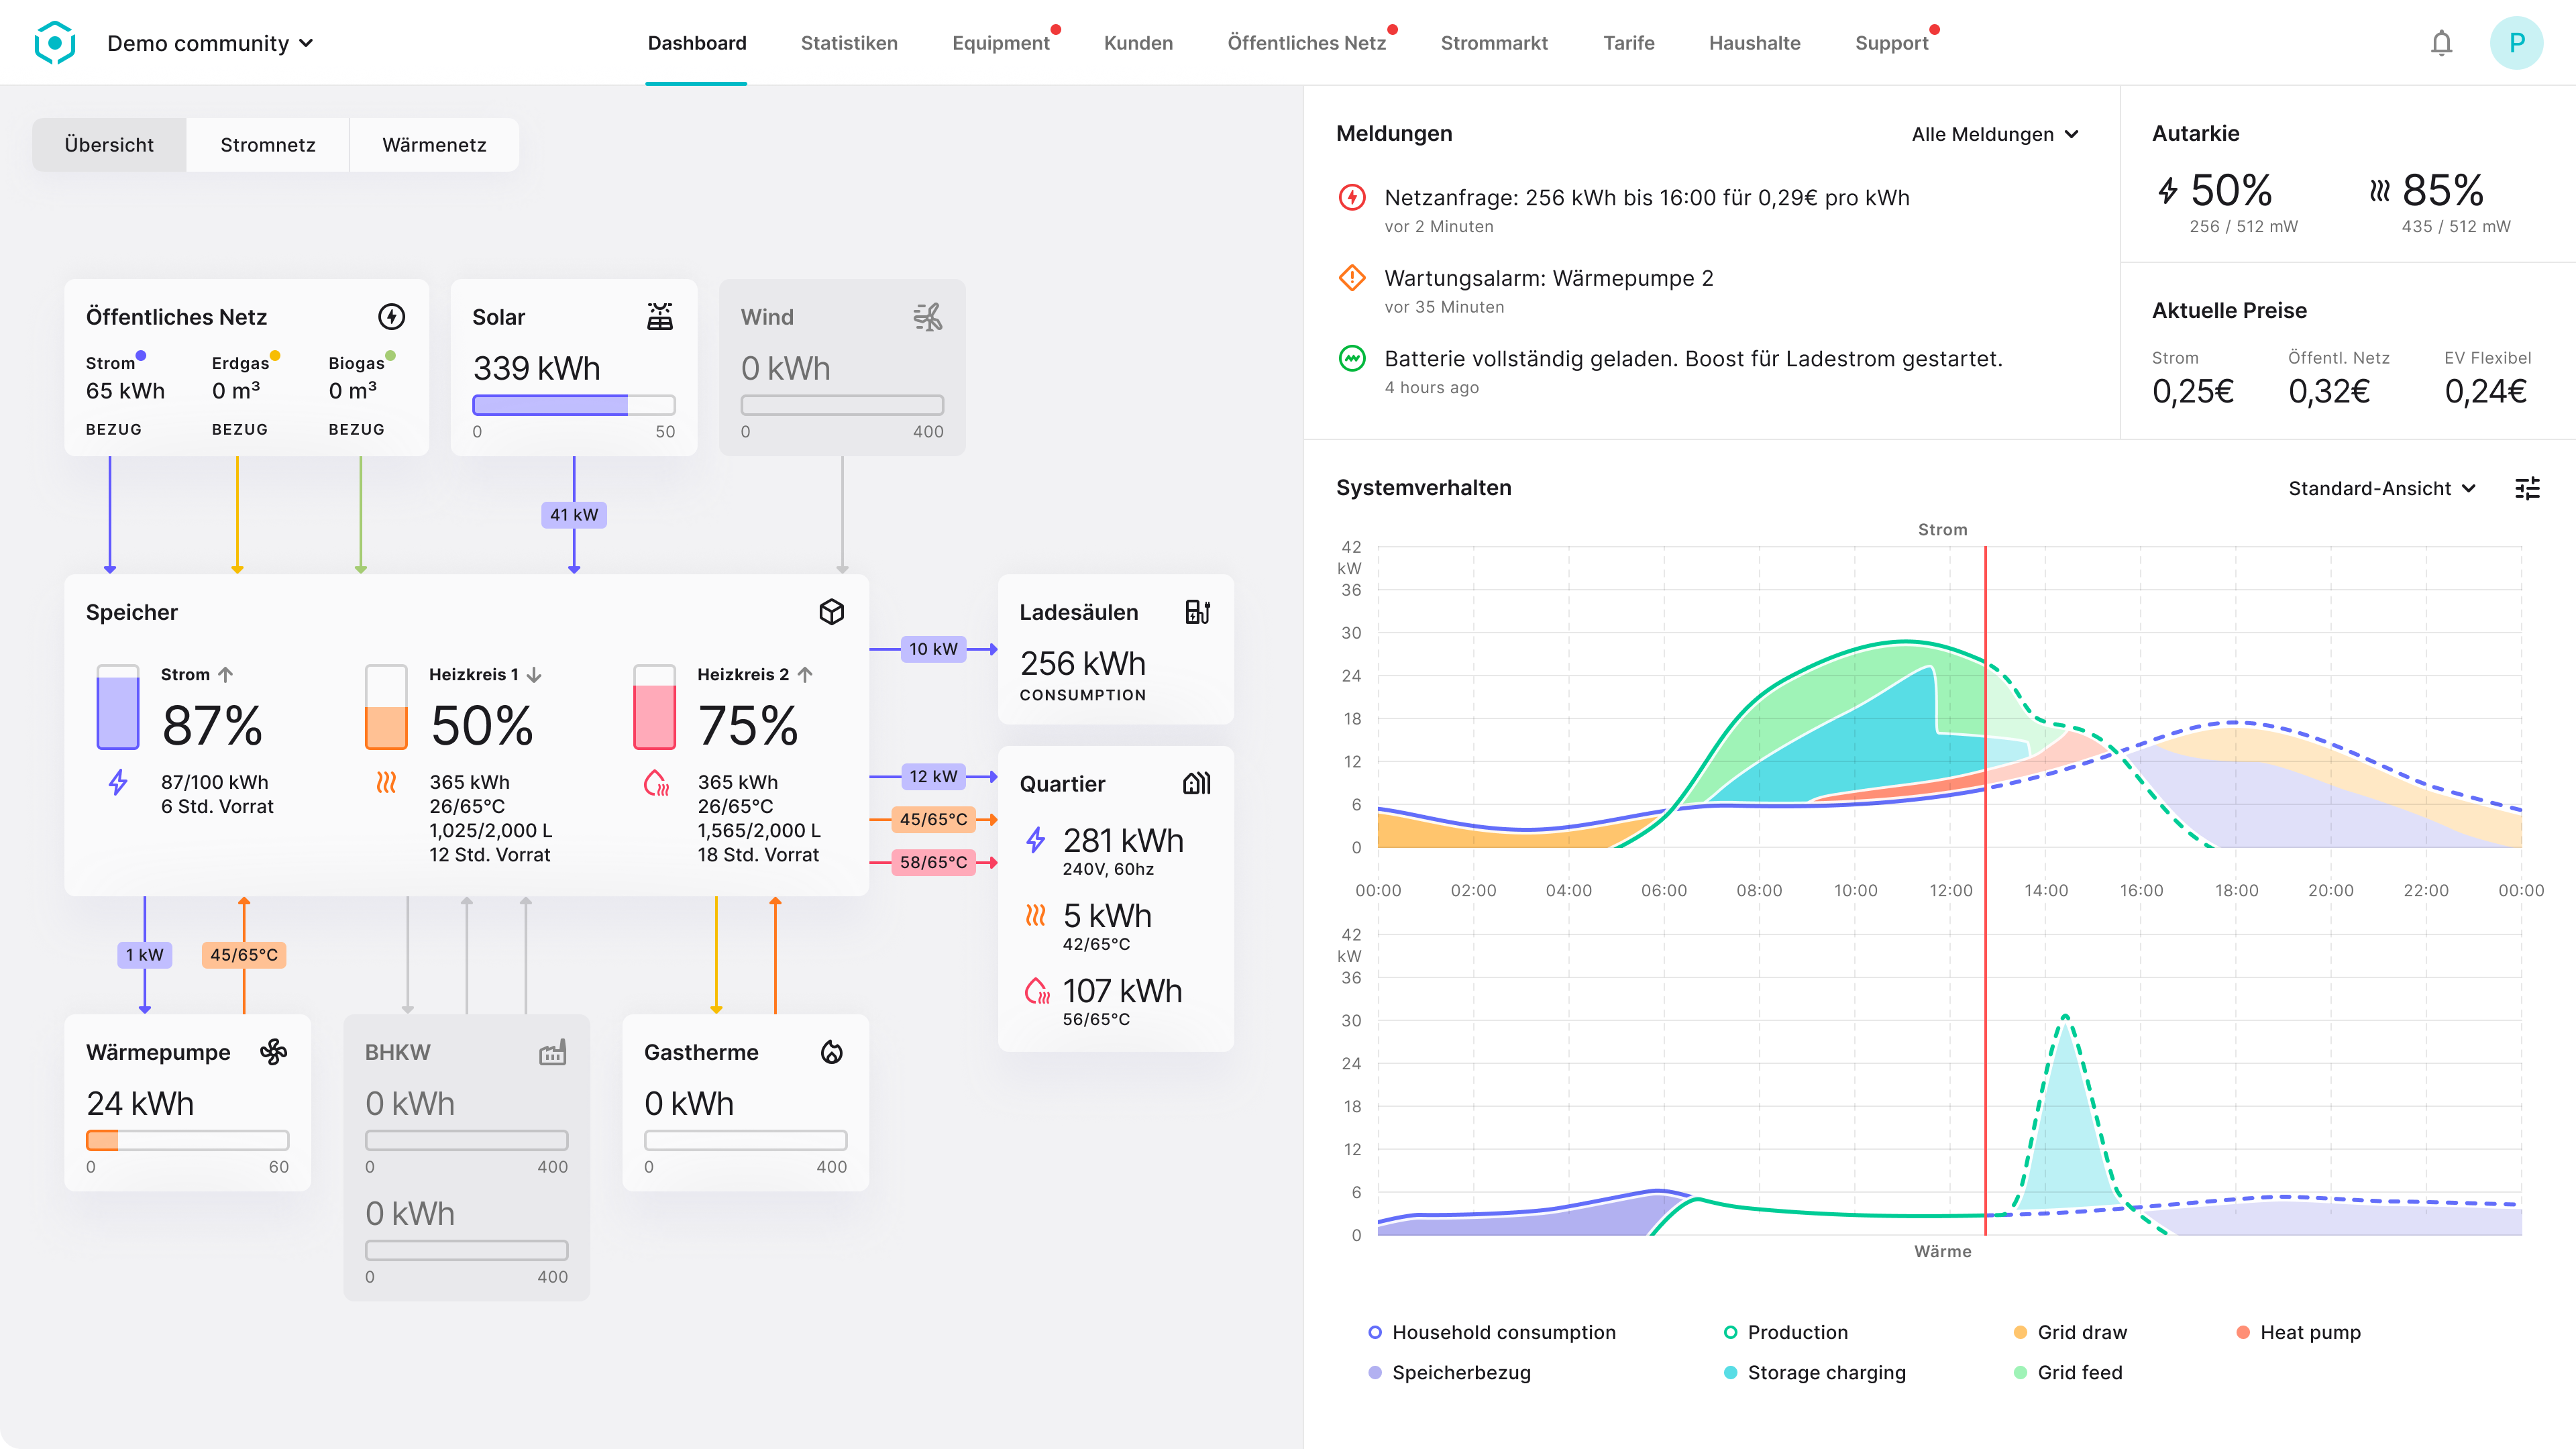This screenshot has width=2576, height=1449.
Task: Open the Demo community selector
Action: point(210,43)
